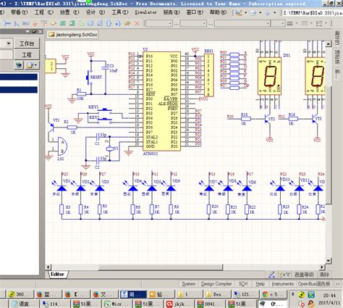Click the pen icon left of 遮盖等级
The image size is (343, 308).
pos(271,275)
